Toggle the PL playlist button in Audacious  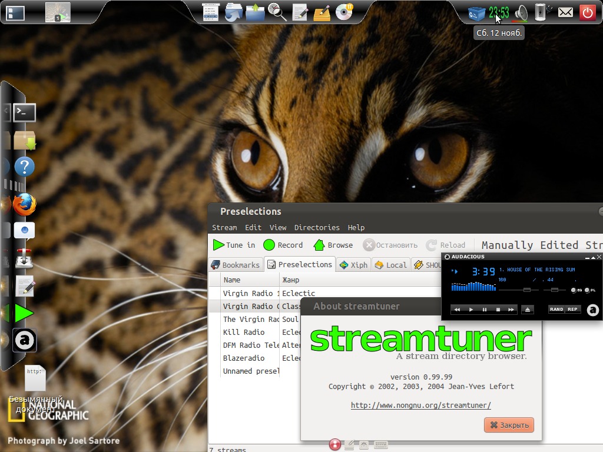pyautogui.click(x=590, y=290)
